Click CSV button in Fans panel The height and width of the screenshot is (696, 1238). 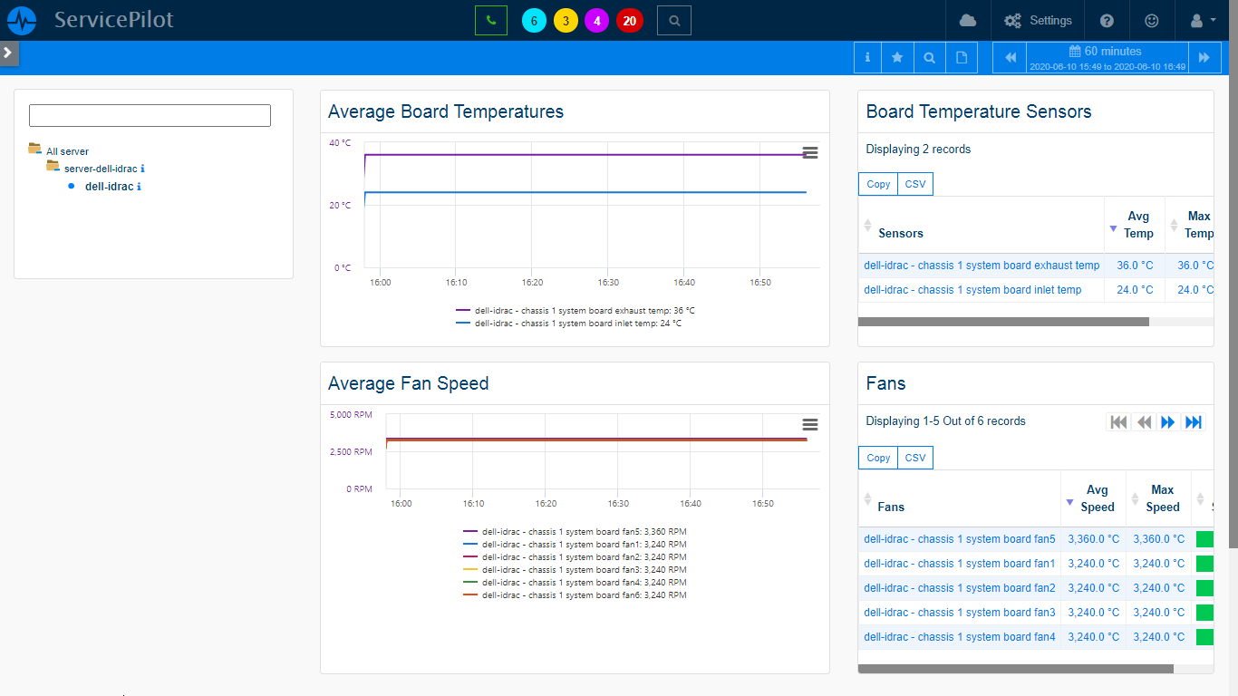[915, 458]
